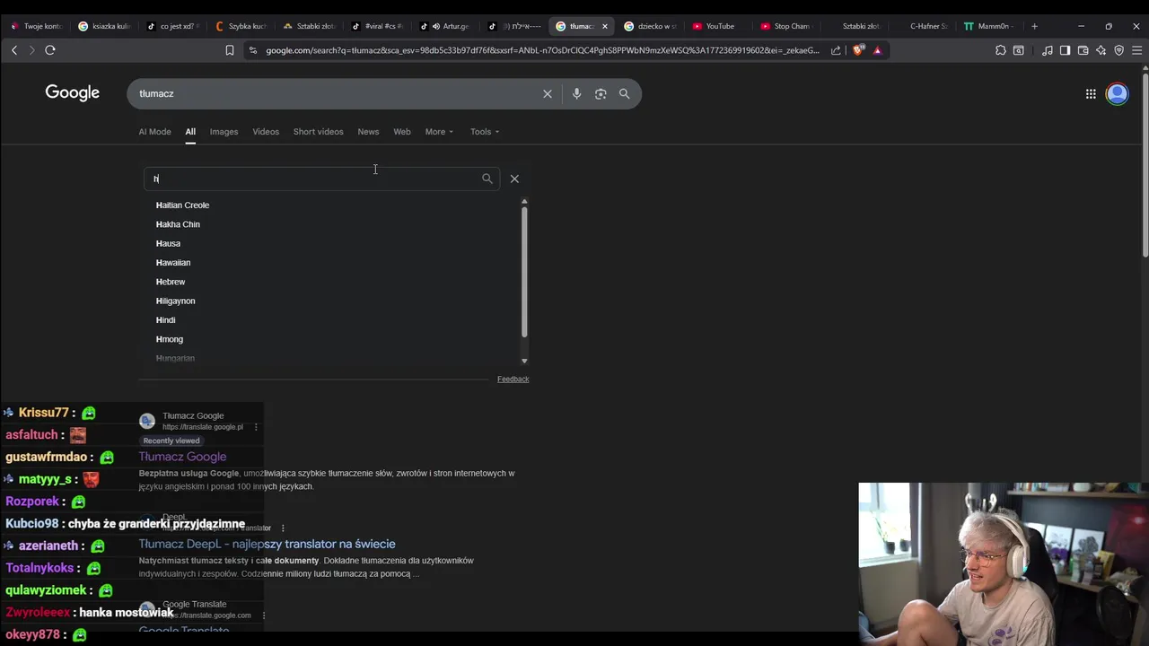The height and width of the screenshot is (646, 1149).
Task: Open options menu for DeepL result
Action: tap(283, 528)
